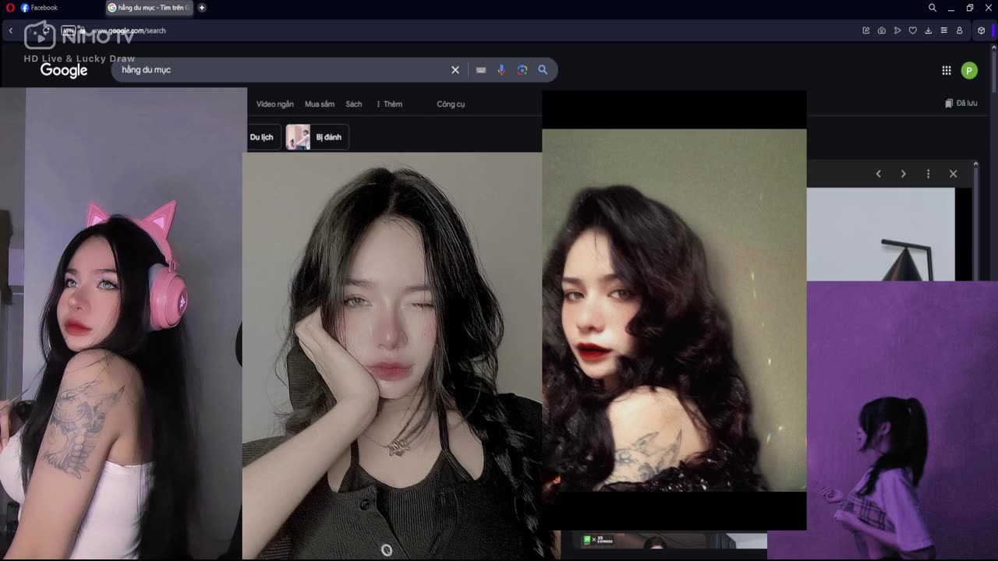Clear the Google search query

coord(455,70)
